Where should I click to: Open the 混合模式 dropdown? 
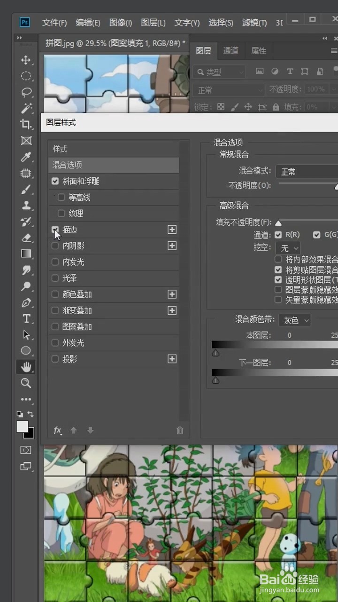point(307,172)
